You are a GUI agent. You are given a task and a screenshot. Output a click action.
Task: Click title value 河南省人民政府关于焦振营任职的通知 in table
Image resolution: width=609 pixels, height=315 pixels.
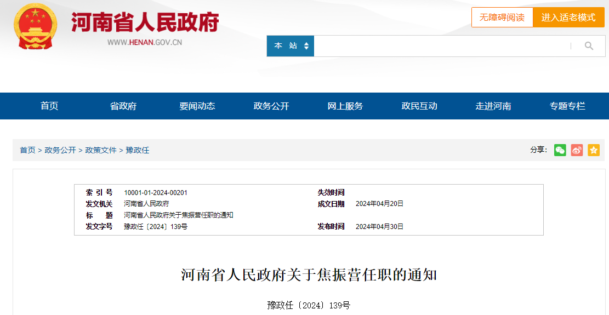(179, 215)
